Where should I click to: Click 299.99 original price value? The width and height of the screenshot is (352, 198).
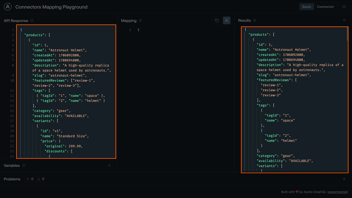pos(74,146)
